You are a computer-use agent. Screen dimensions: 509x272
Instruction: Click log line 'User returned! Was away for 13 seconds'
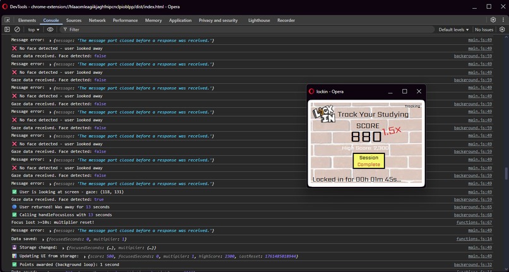[64, 207]
